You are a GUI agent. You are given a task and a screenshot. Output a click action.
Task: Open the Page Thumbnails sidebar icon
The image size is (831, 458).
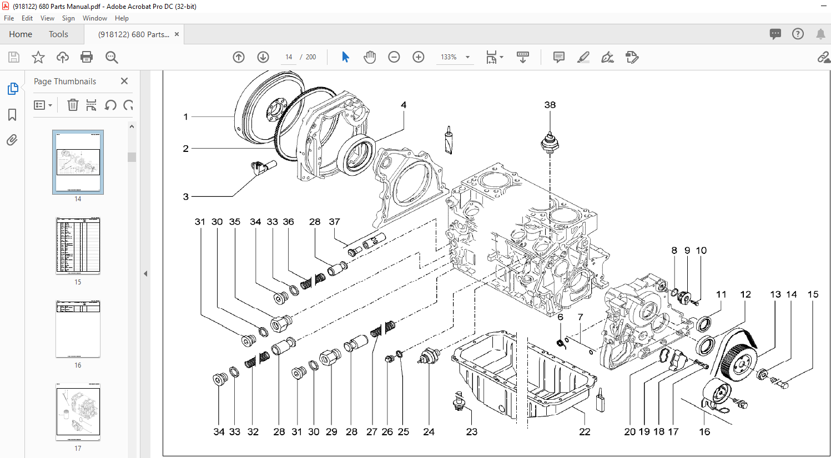pyautogui.click(x=12, y=89)
